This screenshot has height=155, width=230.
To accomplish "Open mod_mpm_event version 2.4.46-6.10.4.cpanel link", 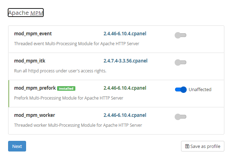I will coord(125,34).
